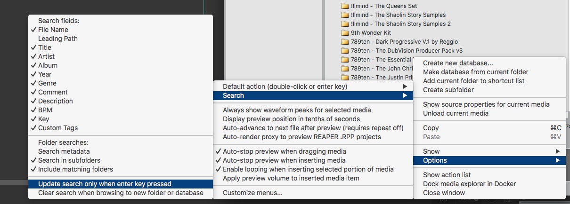Click folder icon for DubVision Producer Pack v3
This screenshot has width=570, height=204.
[345, 51]
